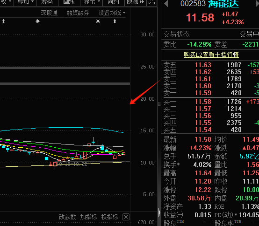Click the 最高 value 11.64
259x226 pixels.
tap(203, 173)
